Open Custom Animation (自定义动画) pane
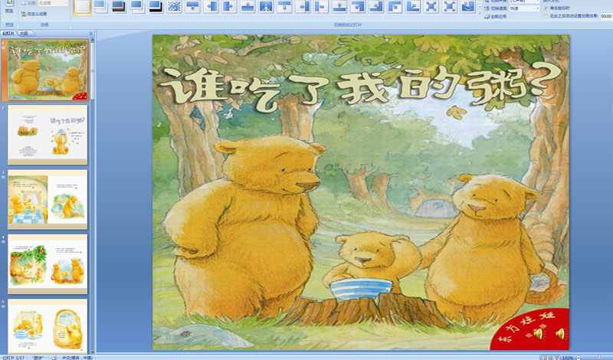This screenshot has height=360, width=613. [34, 14]
